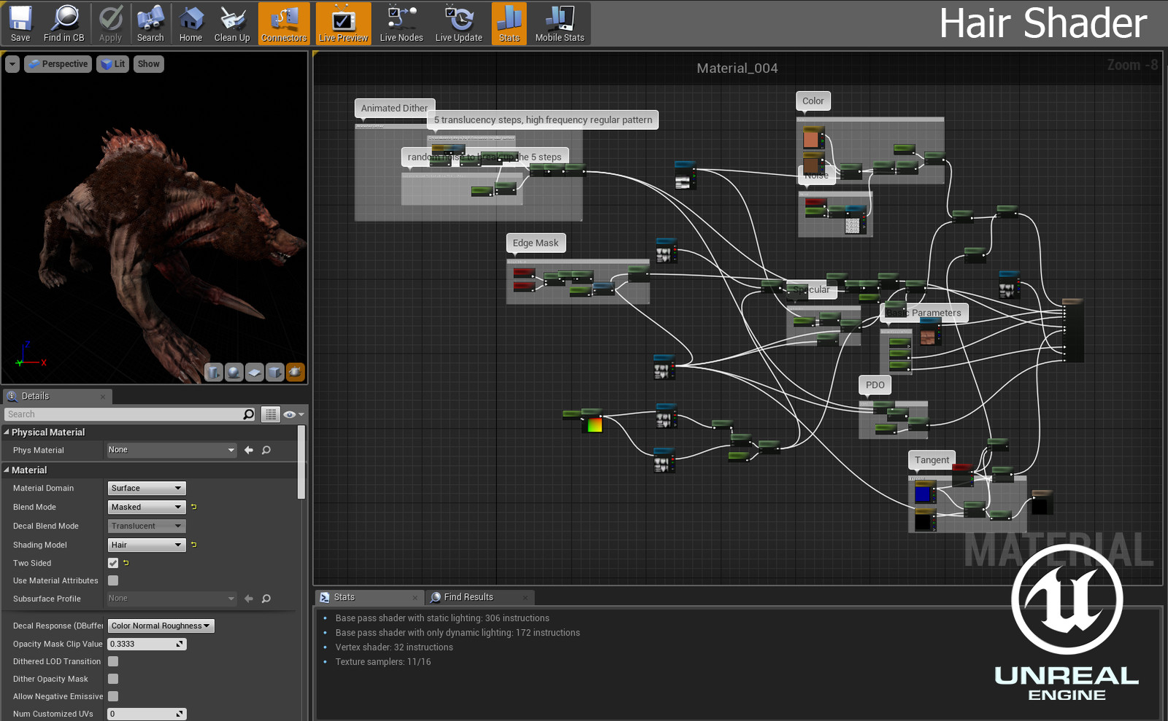Click the Perspective viewport button

click(58, 64)
